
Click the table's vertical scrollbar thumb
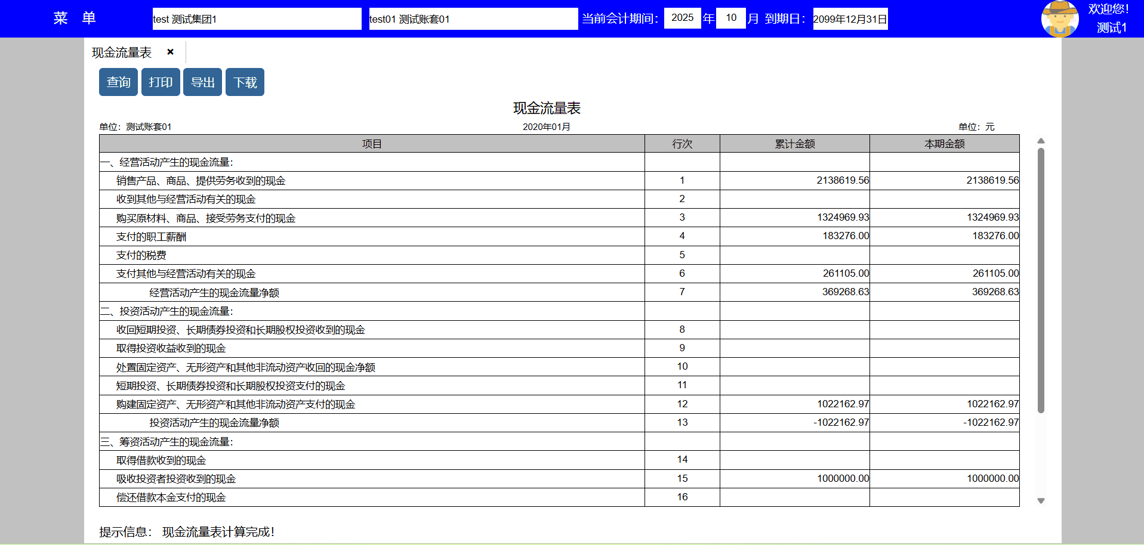tap(1041, 280)
